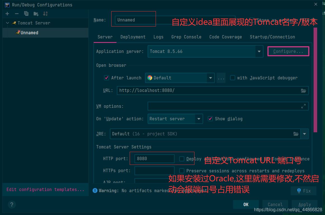The width and height of the screenshot is (325, 215).
Task: Click the Configure button
Action: [x=288, y=51]
